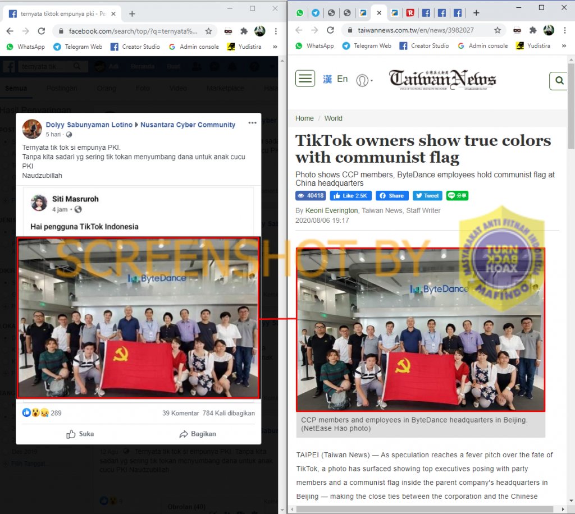Click the green LINE share button

point(457,196)
